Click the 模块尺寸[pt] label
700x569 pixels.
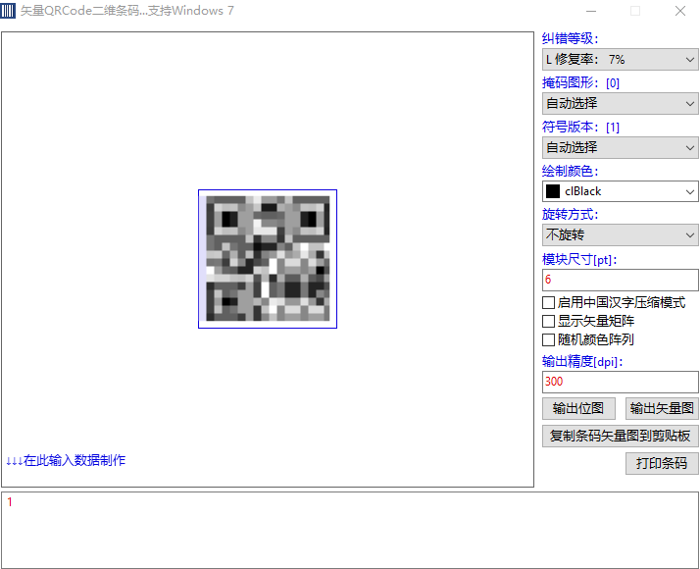click(579, 259)
